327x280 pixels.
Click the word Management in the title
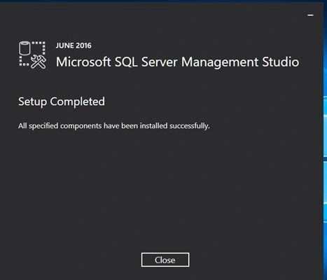[x=220, y=62]
